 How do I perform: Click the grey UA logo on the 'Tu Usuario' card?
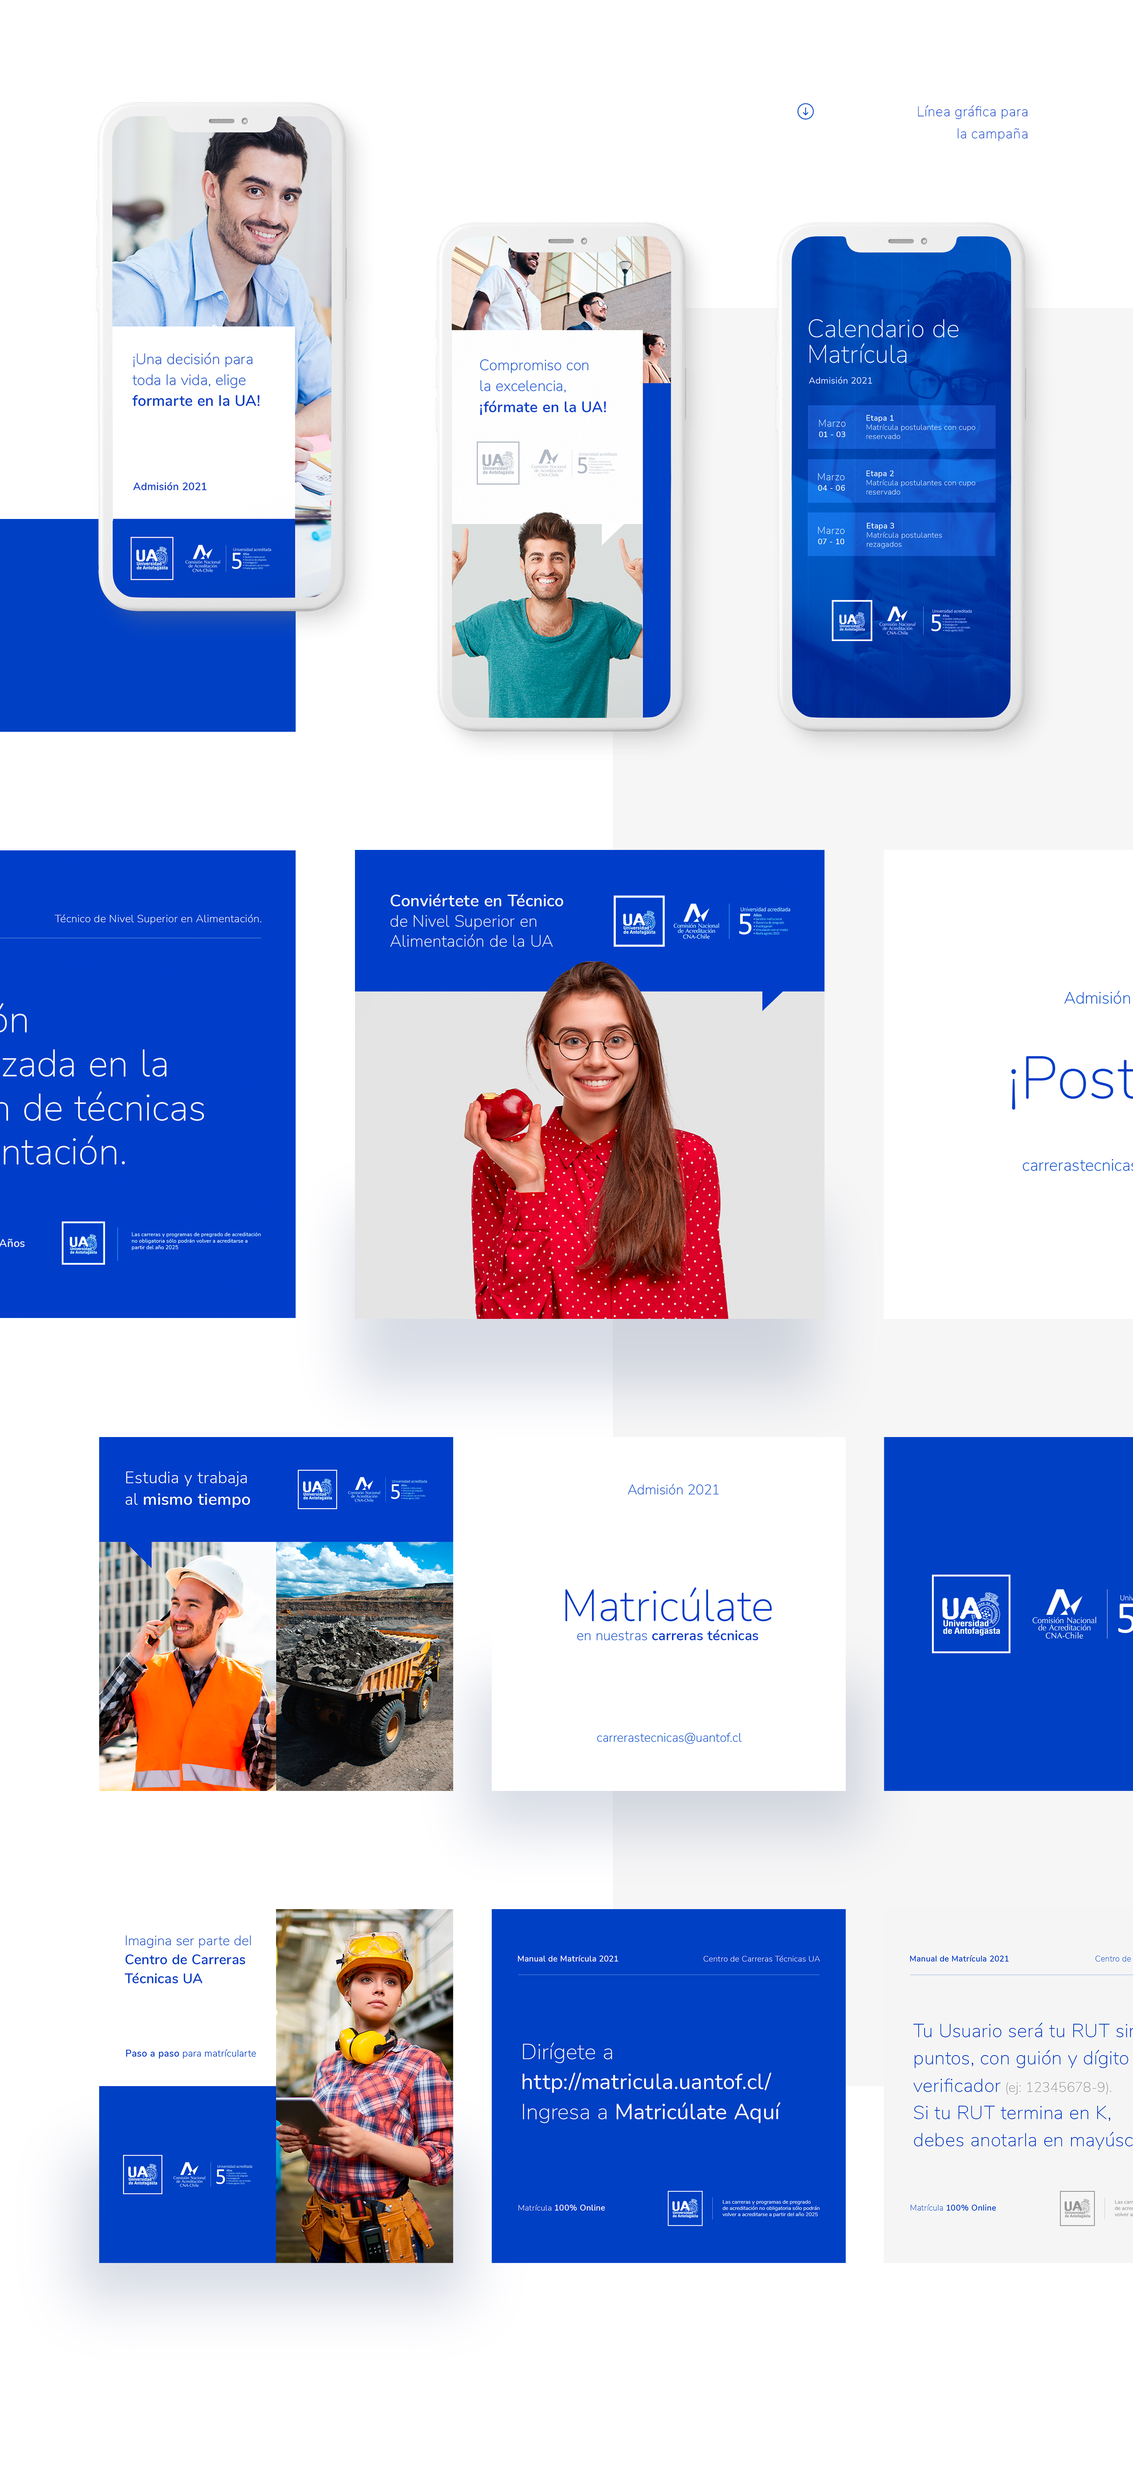1077,2209
